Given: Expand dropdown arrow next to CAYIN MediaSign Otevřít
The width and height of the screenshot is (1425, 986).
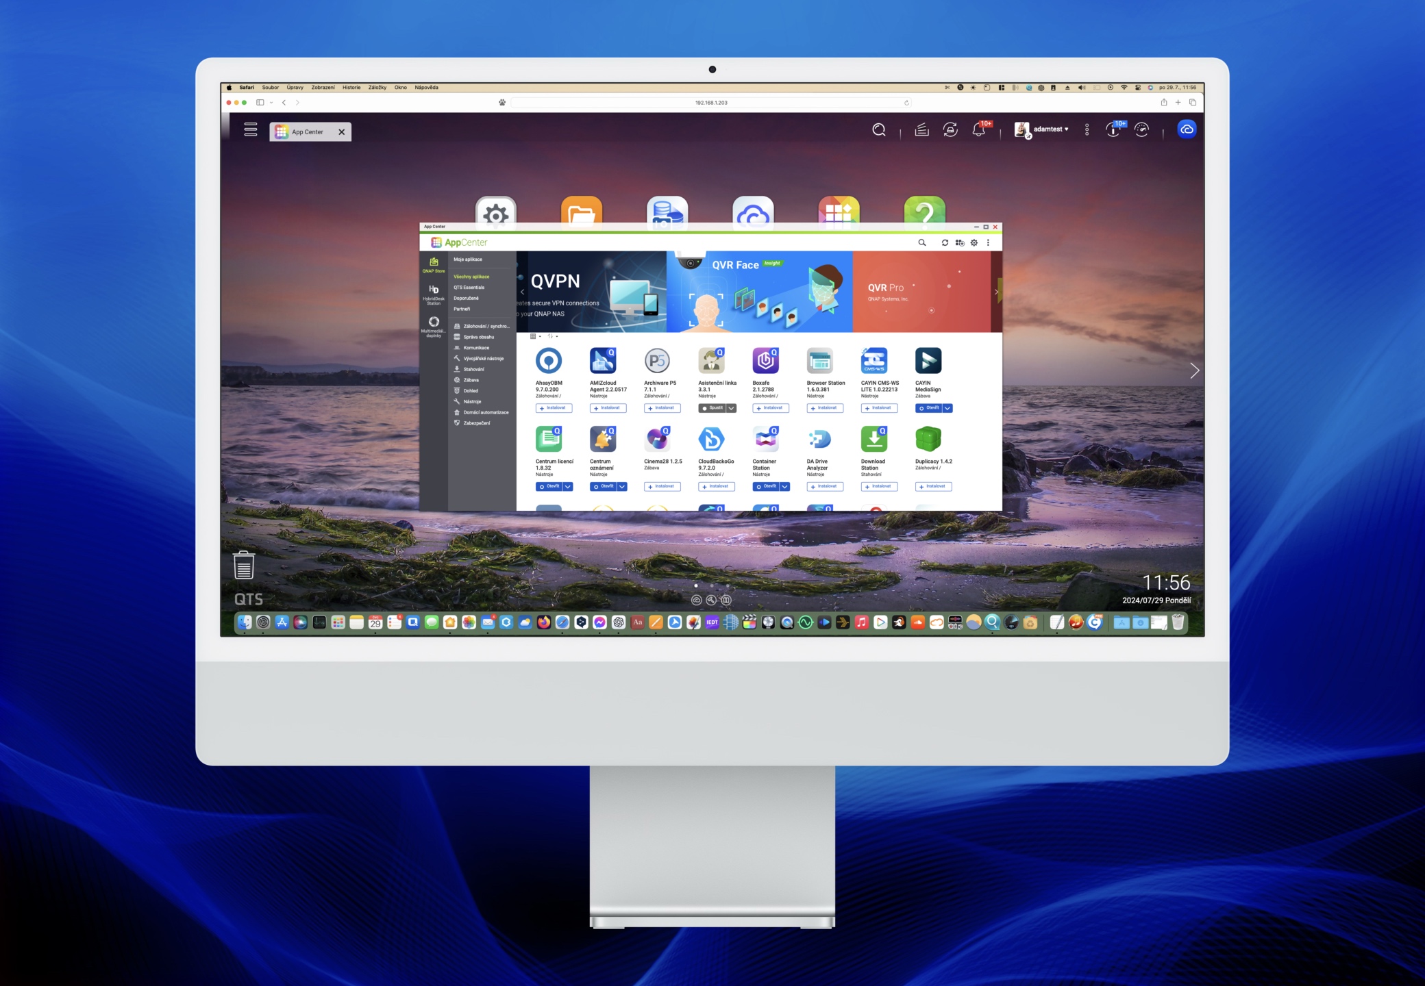Looking at the screenshot, I should click(948, 408).
